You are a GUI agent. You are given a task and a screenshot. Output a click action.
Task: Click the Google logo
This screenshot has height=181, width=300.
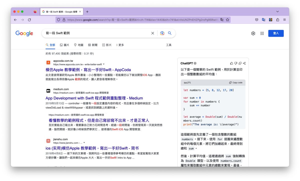pyautogui.click(x=24, y=33)
